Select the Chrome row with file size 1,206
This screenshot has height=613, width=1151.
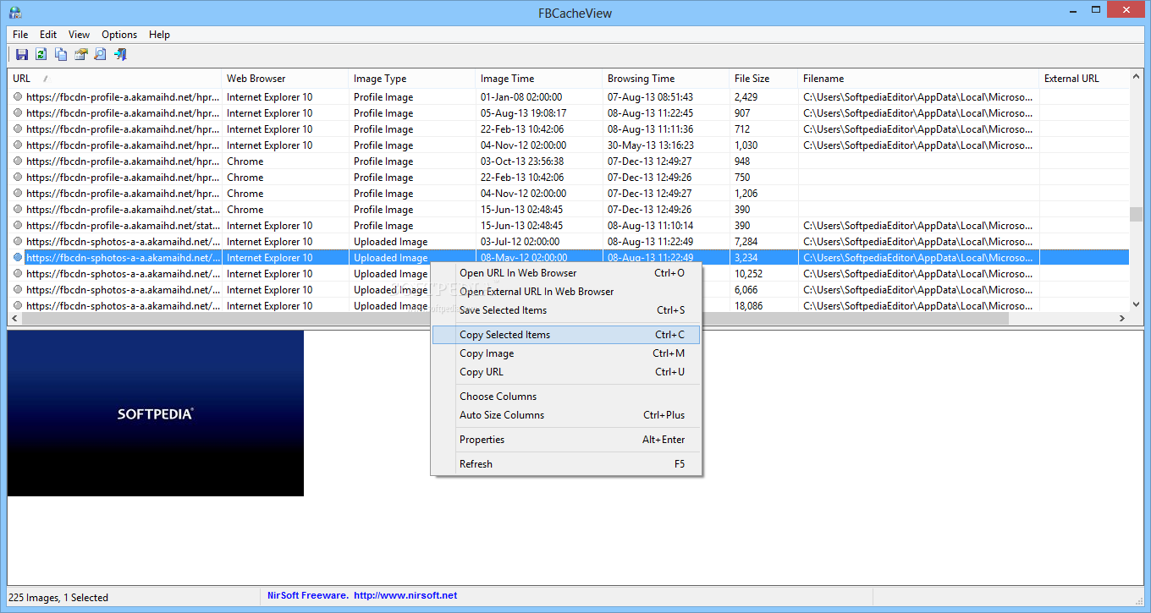(x=569, y=194)
